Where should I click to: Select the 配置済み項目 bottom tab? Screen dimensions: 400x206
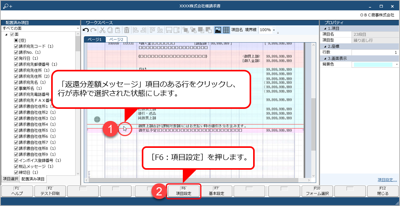coord(33,179)
